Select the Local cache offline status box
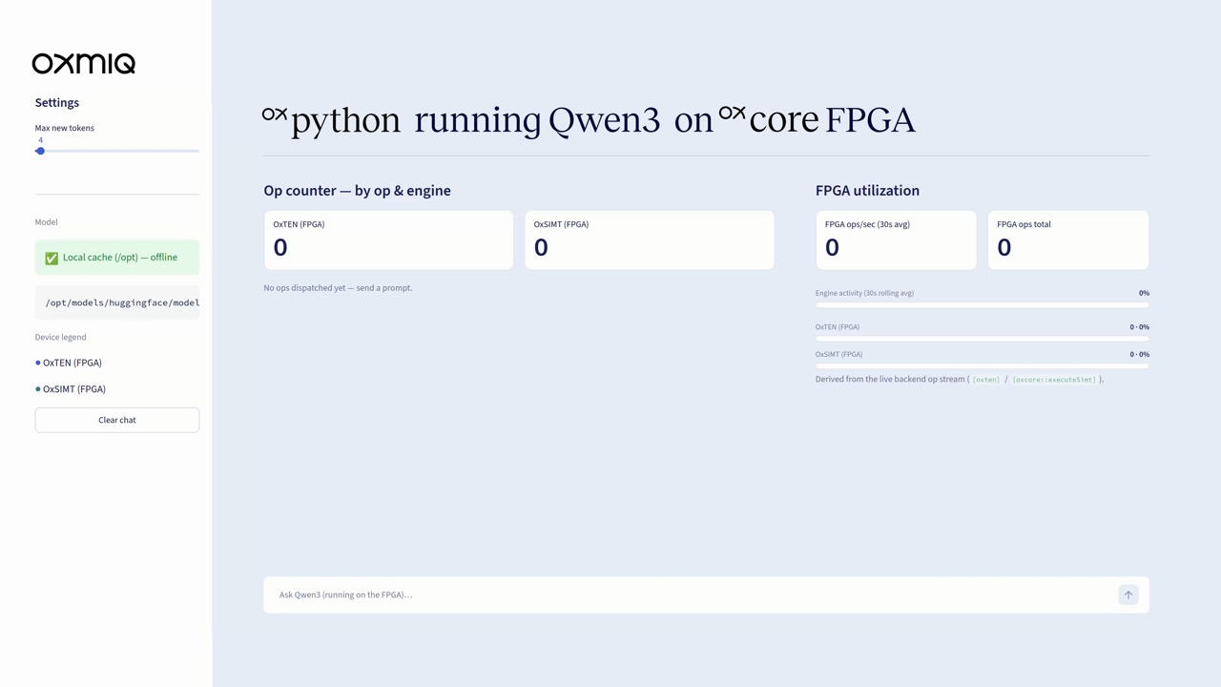The image size is (1221, 687). click(x=117, y=258)
